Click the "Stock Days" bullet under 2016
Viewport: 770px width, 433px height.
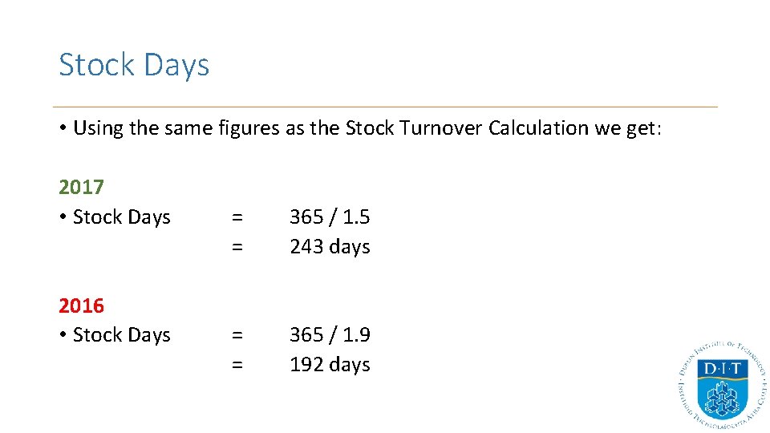pos(121,335)
